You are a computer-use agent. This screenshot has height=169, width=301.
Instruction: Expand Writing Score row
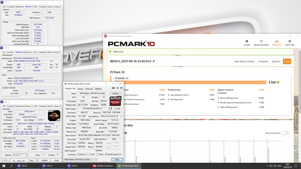(x=169, y=99)
